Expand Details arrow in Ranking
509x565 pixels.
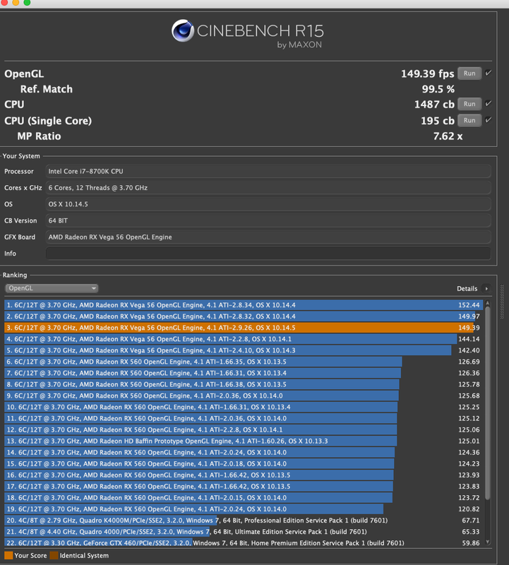coord(486,289)
